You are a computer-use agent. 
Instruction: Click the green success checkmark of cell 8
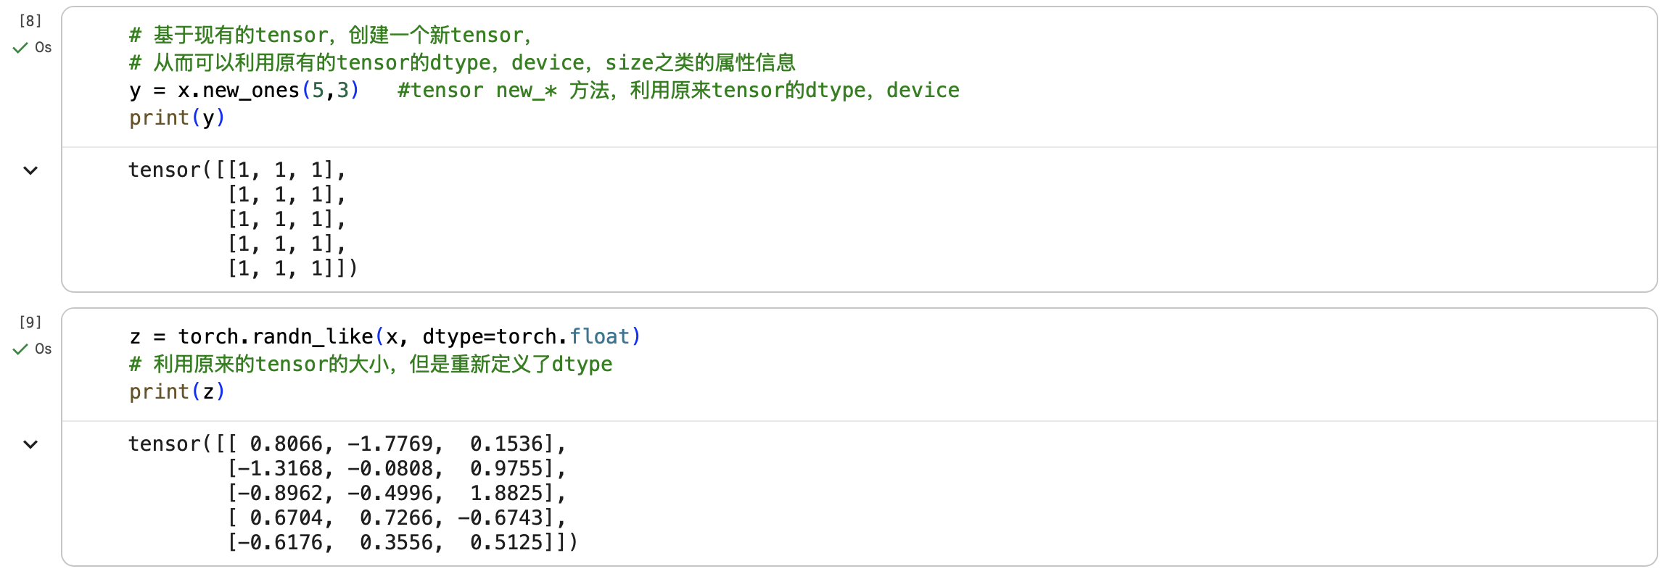20,48
